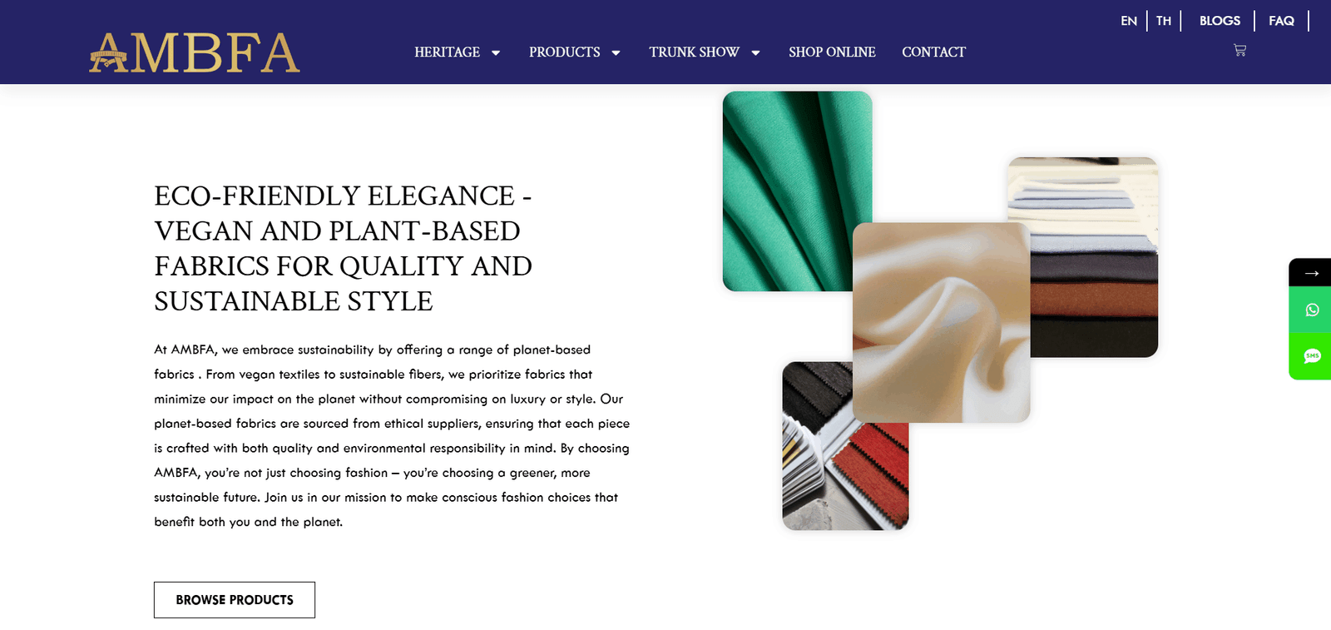The image size is (1331, 630).
Task: Open the Contact page
Action: [933, 52]
